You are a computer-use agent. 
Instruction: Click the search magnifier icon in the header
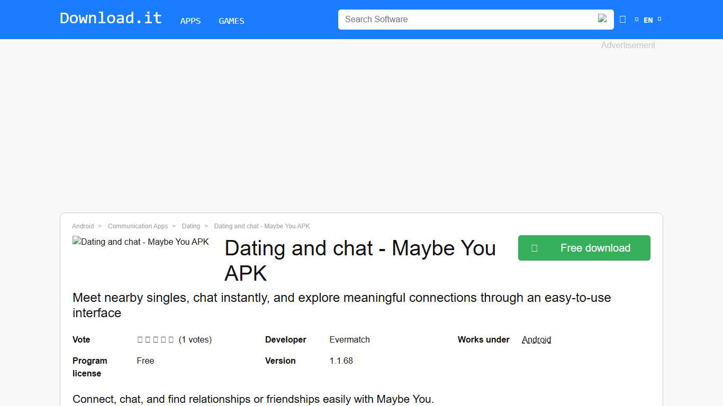602,19
